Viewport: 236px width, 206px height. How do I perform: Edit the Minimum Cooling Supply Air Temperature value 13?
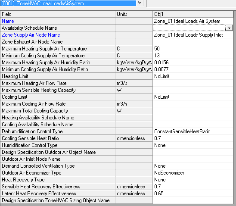[x=193, y=56]
